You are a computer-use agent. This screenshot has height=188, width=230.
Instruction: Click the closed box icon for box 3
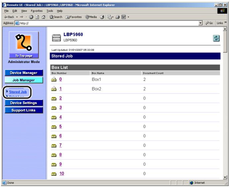(54, 108)
